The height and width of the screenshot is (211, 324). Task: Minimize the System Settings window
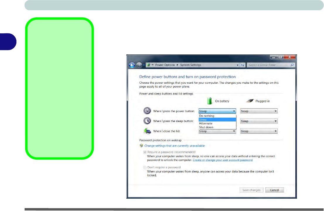(x=273, y=57)
